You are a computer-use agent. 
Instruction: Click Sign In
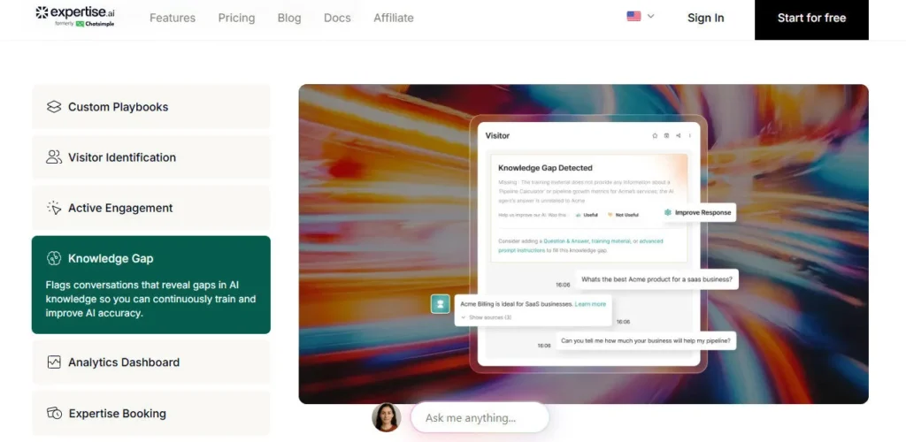click(x=705, y=18)
